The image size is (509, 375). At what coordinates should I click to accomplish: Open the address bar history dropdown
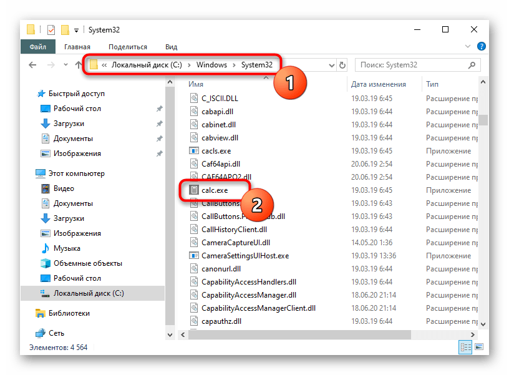(x=331, y=66)
